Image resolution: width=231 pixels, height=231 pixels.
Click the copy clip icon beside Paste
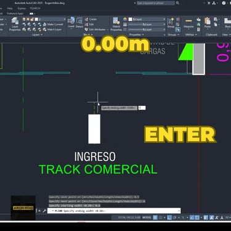click(216, 24)
